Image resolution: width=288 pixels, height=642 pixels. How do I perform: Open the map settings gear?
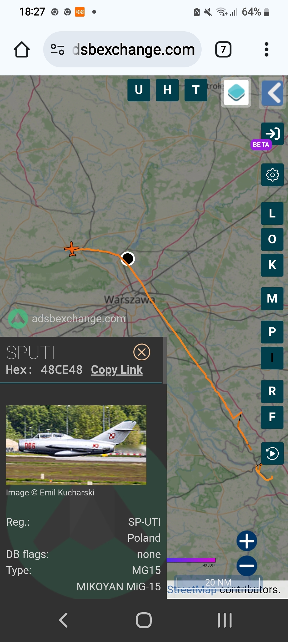[272, 175]
